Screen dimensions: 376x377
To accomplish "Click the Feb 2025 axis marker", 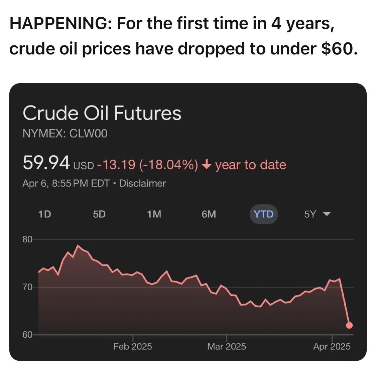I will click(133, 347).
